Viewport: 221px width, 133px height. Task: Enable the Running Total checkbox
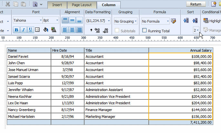145,31
